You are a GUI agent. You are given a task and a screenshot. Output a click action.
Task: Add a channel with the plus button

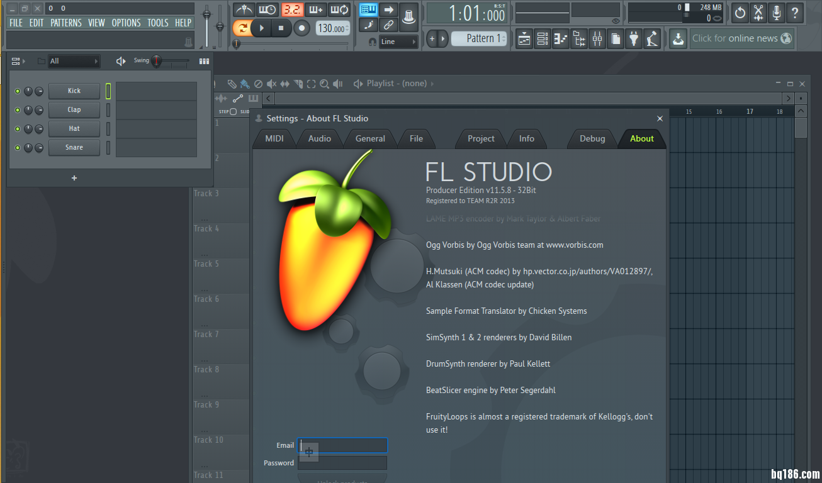[x=74, y=178]
